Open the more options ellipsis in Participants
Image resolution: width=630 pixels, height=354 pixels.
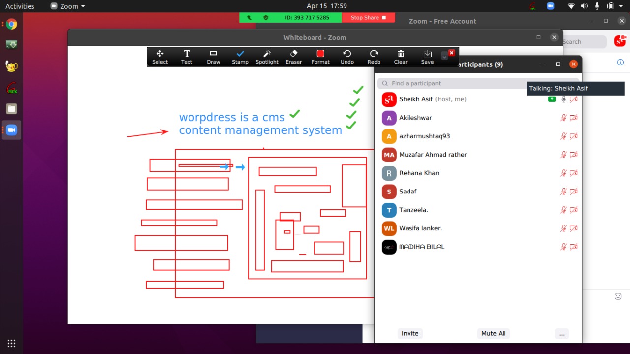(562, 333)
